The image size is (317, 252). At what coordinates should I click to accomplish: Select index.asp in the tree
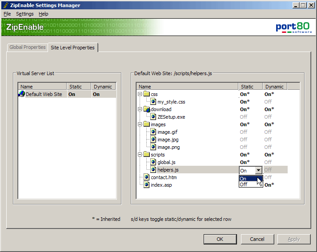pyautogui.click(x=161, y=185)
